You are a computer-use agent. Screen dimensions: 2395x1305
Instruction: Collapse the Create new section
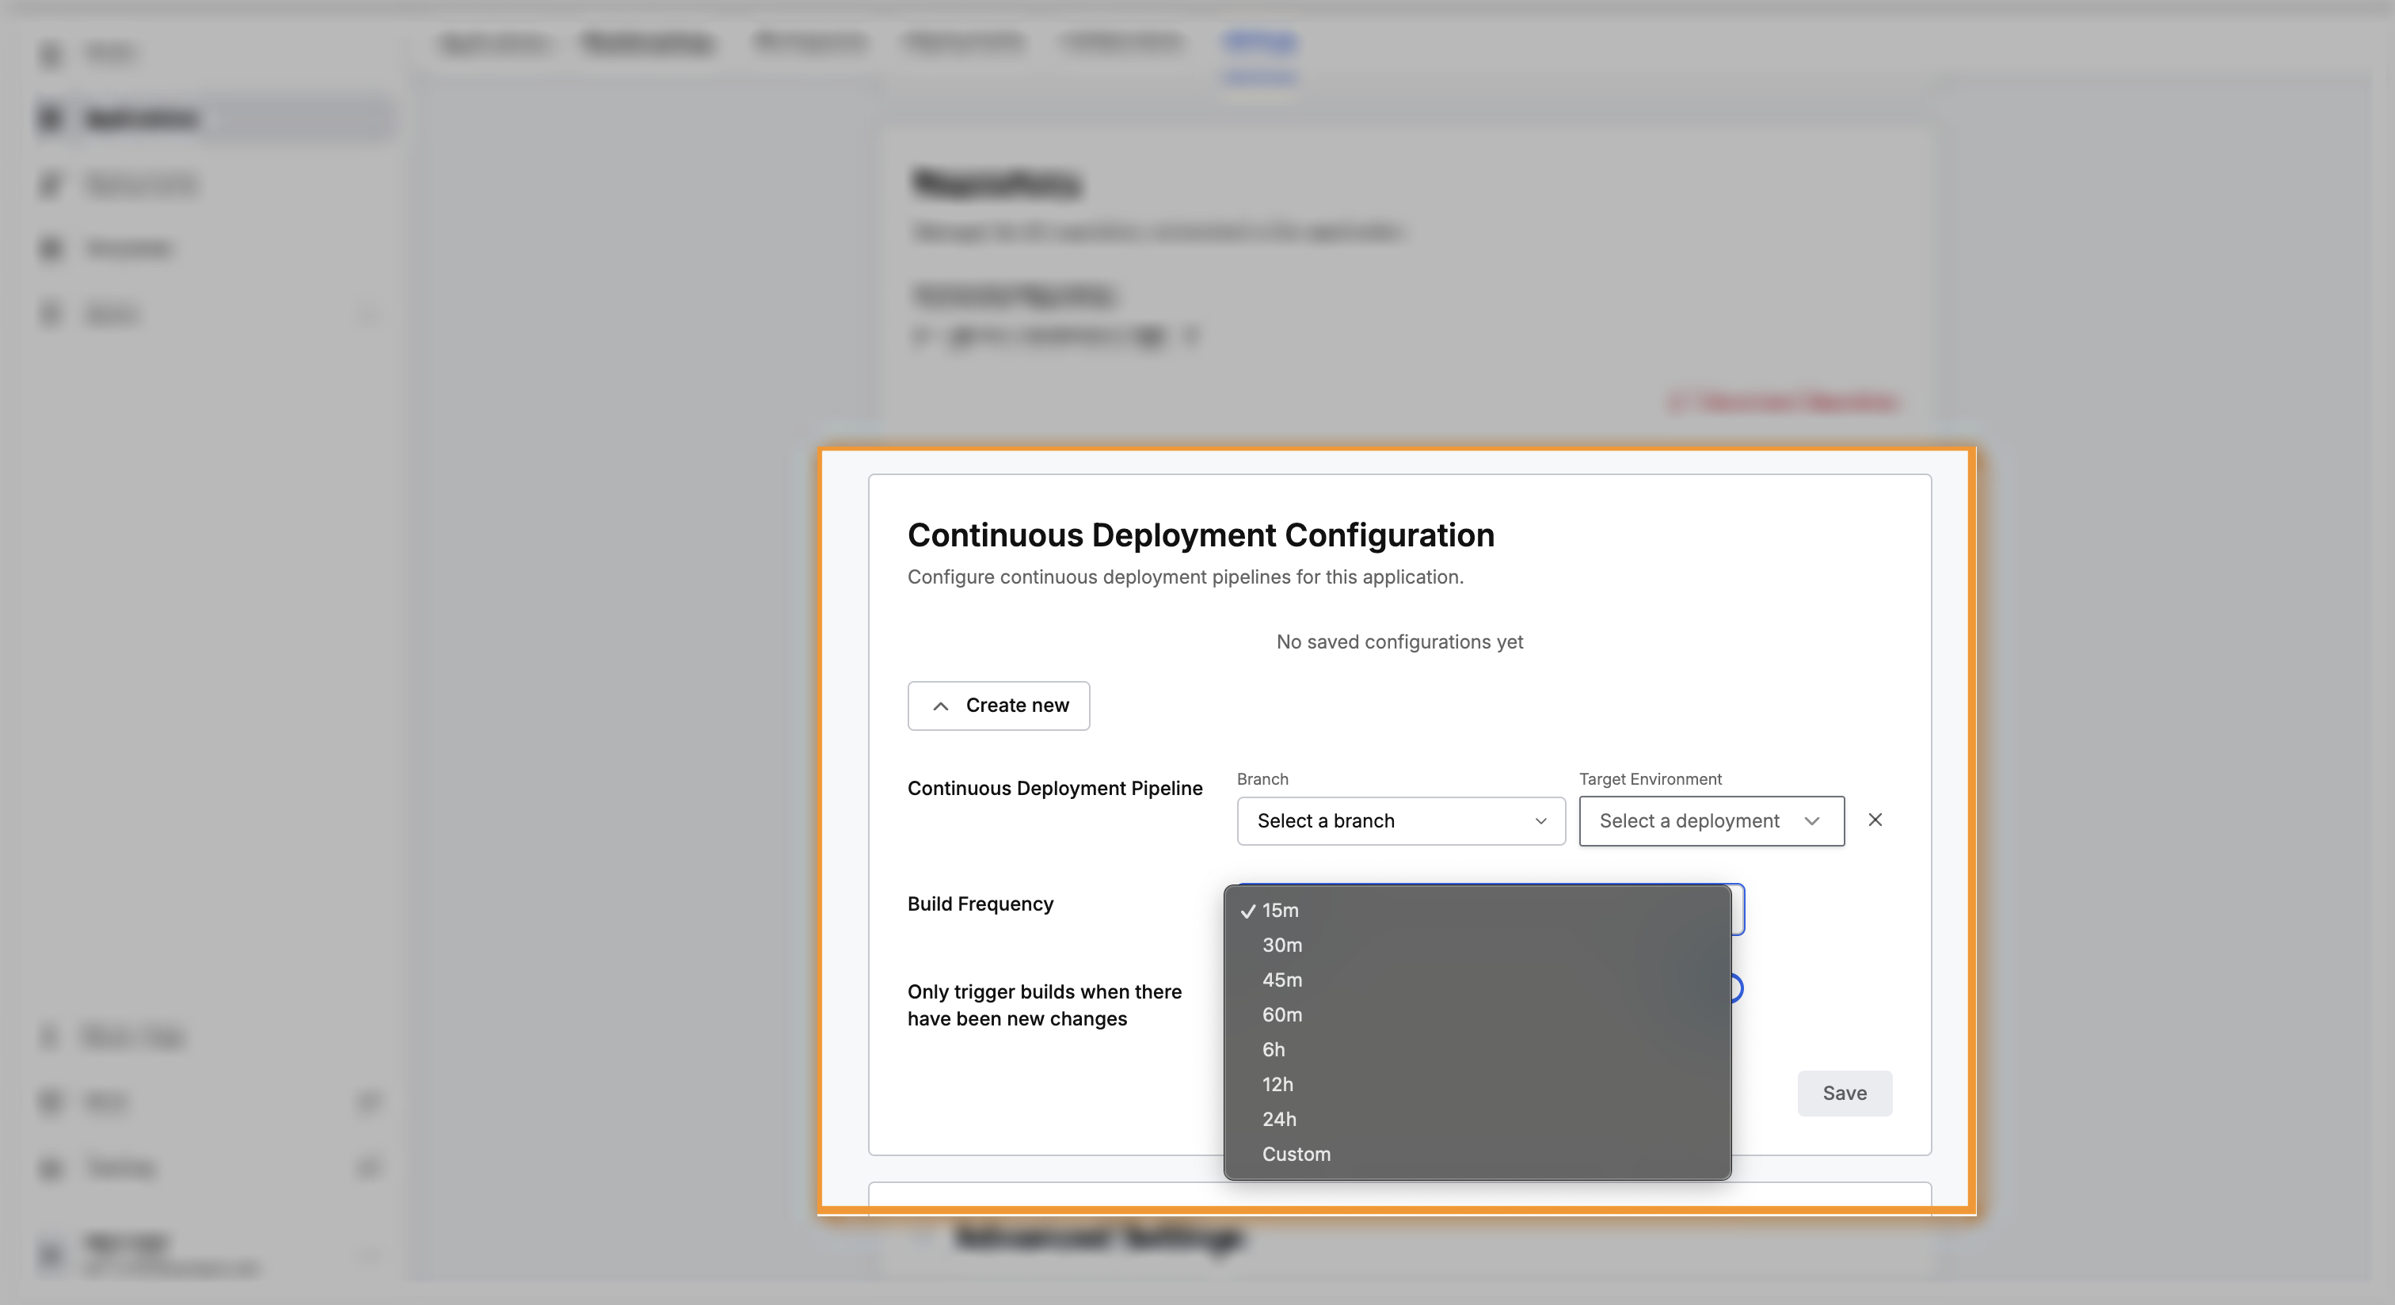click(x=999, y=706)
